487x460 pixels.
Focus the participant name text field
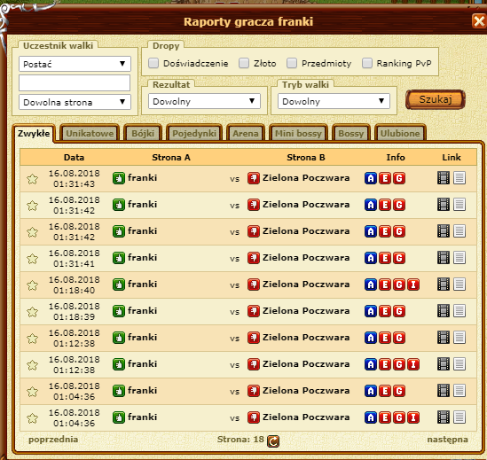coord(75,83)
